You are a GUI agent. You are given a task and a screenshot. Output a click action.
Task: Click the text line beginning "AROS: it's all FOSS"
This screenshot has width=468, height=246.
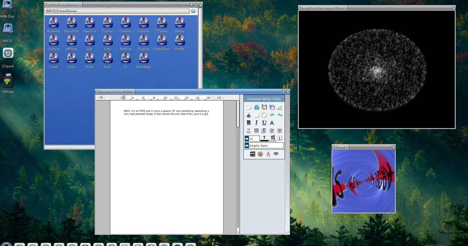[166, 111]
